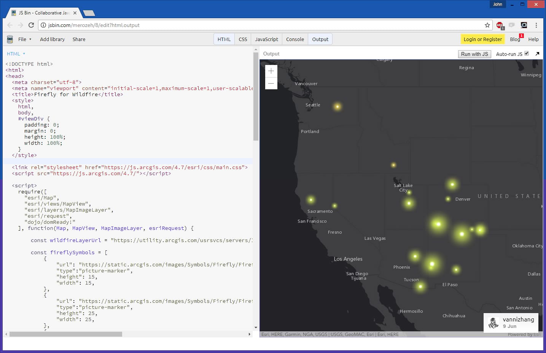Click the Salt Lake City map label
The width and height of the screenshot is (546, 353).
403,188
